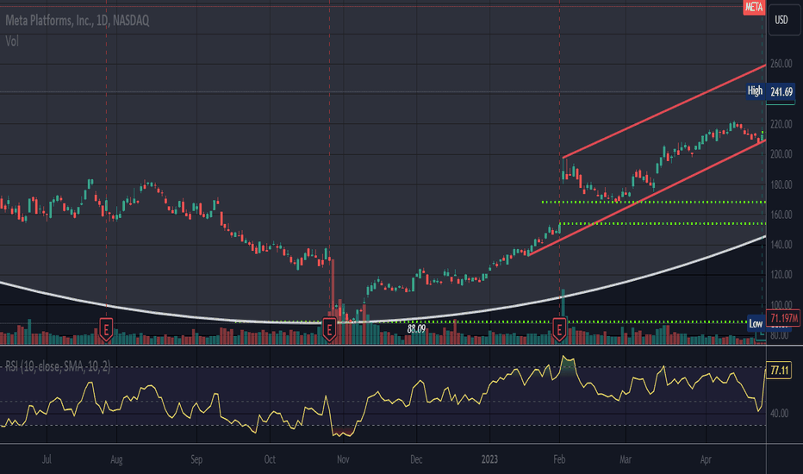
Task: Click the 40.00 RSI axis label
Action: 779,413
